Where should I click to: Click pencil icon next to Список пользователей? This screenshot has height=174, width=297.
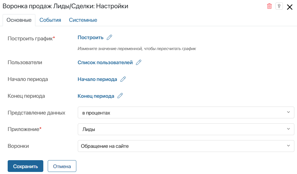point(139,62)
